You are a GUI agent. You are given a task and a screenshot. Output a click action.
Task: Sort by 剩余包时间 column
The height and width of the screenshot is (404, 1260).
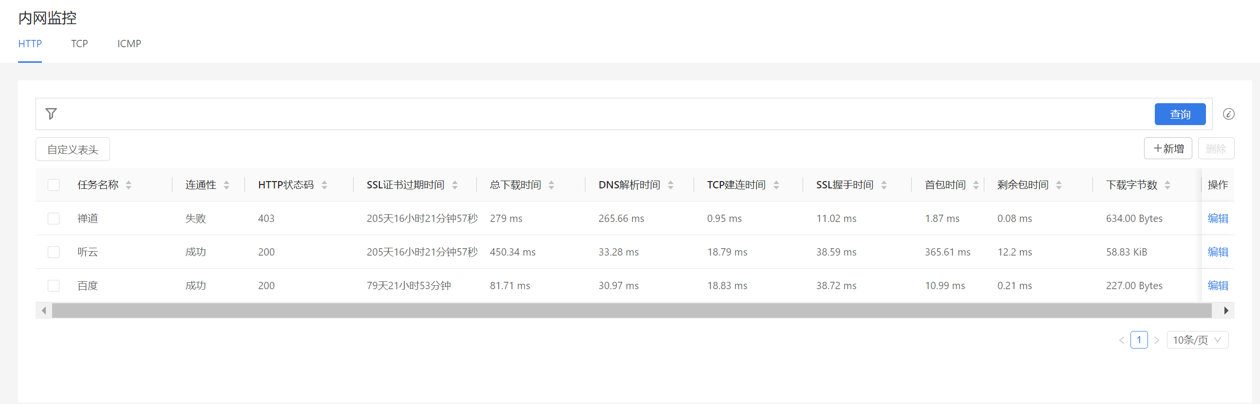pos(1059,185)
